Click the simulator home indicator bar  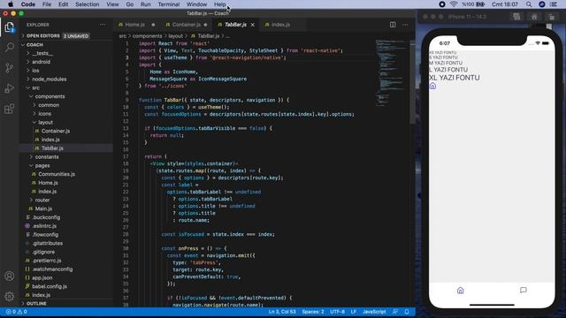[492, 305]
